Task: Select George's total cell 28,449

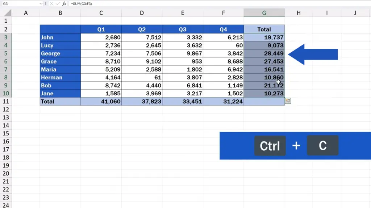Action: click(264, 53)
